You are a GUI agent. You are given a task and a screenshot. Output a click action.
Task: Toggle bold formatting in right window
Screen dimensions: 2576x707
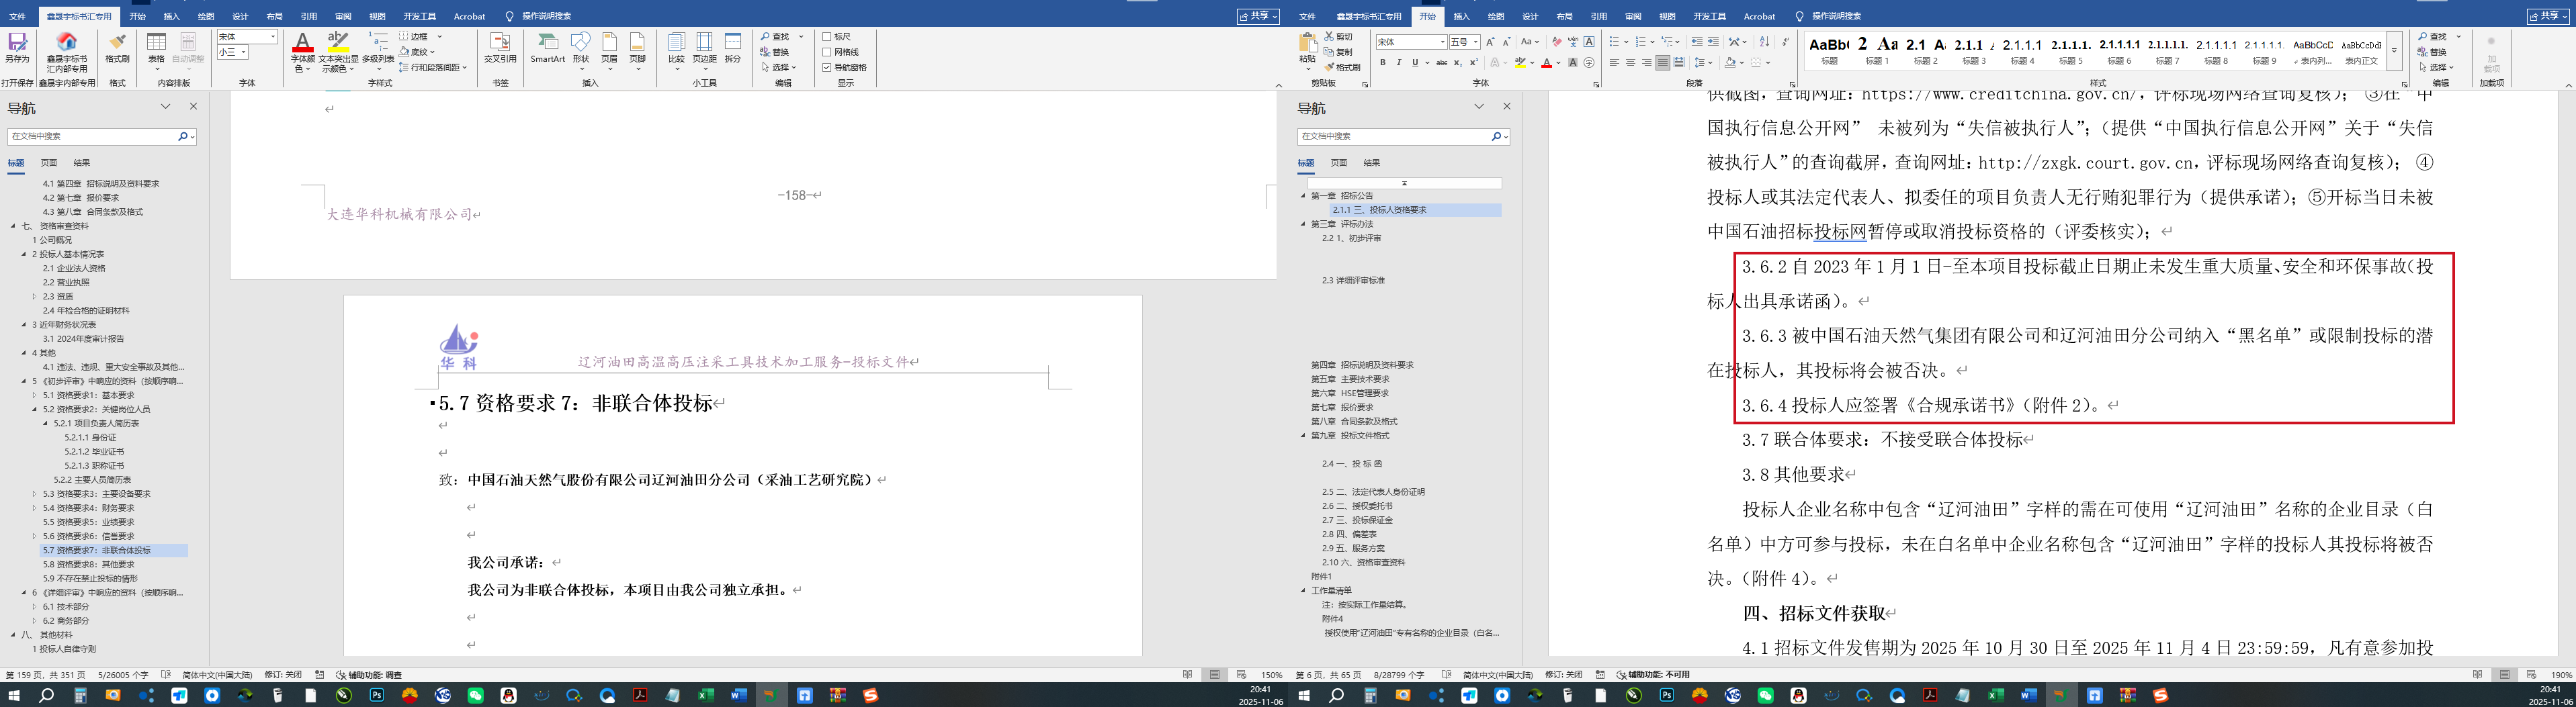coord(1383,63)
